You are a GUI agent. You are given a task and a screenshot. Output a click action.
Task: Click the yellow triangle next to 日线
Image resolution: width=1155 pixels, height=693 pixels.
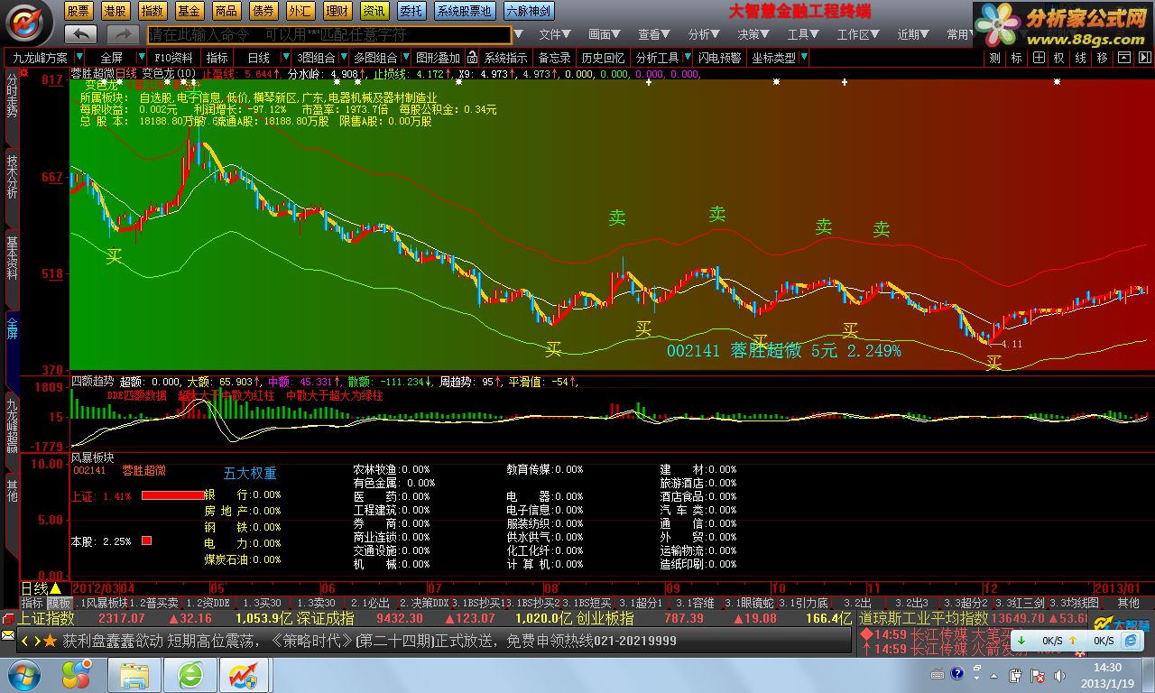point(56,588)
